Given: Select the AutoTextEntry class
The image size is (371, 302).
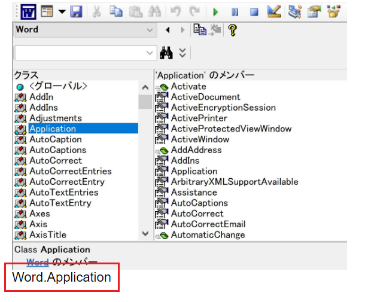Looking at the screenshot, I should pyautogui.click(x=60, y=203).
